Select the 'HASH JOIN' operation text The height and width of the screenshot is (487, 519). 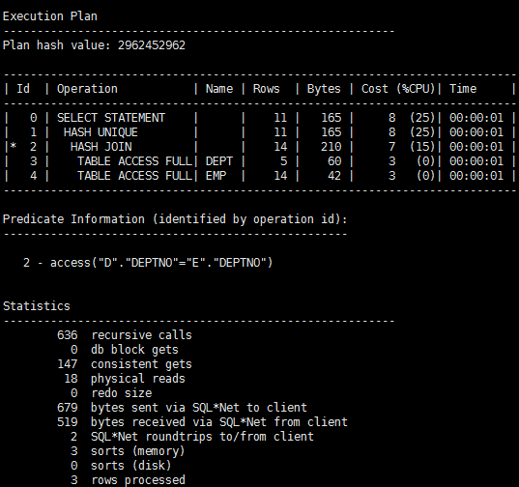coord(101,147)
